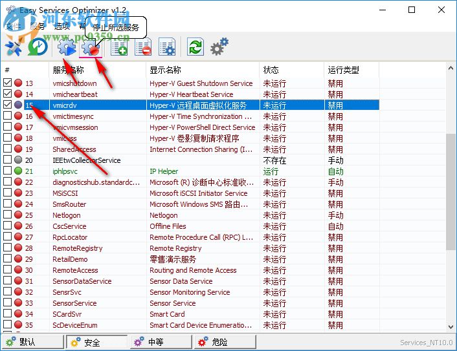Click the Services_NT10.0 status bar text
This screenshot has height=351, width=457.
[x=427, y=343]
